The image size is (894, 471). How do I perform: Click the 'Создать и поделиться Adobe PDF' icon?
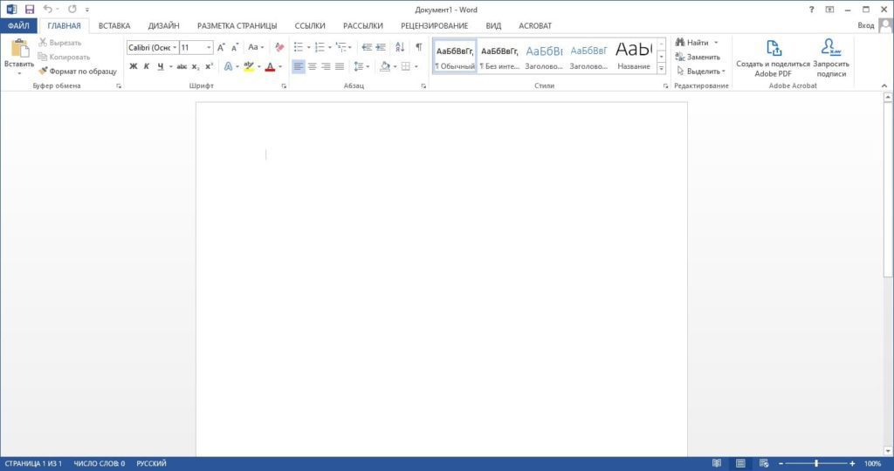pos(774,49)
